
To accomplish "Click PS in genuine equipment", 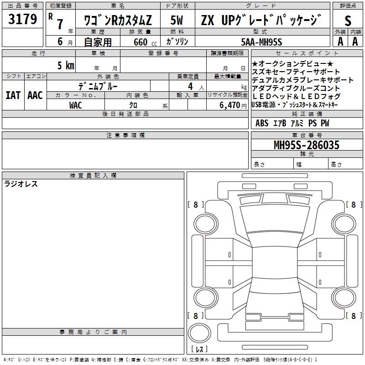I will tap(313, 123).
